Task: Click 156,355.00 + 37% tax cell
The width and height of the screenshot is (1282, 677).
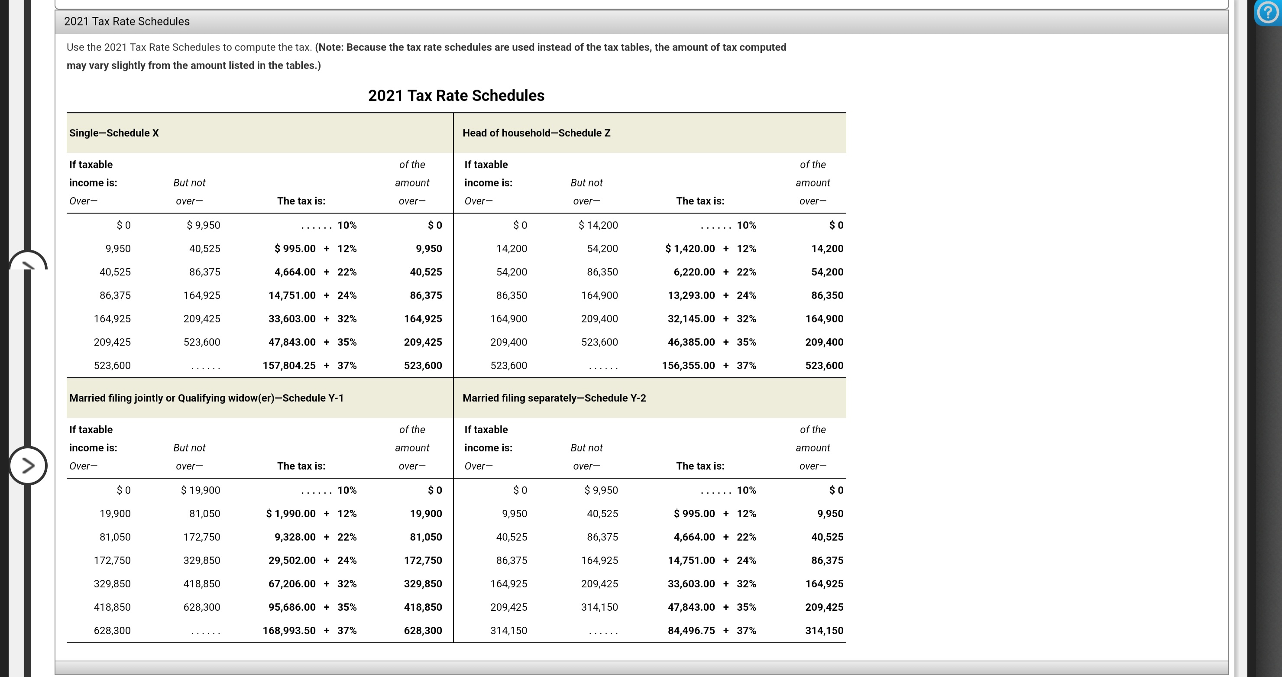Action: tap(708, 366)
